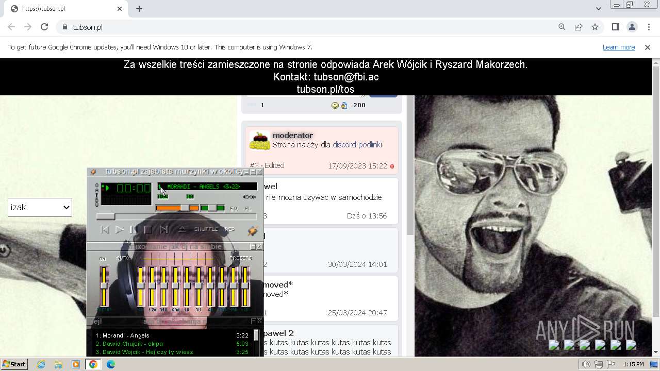Click the pawel 2 username
Image resolution: width=660 pixels, height=371 pixels.
278,333
